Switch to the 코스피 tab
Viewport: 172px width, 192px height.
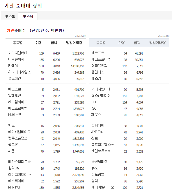tap(10, 17)
